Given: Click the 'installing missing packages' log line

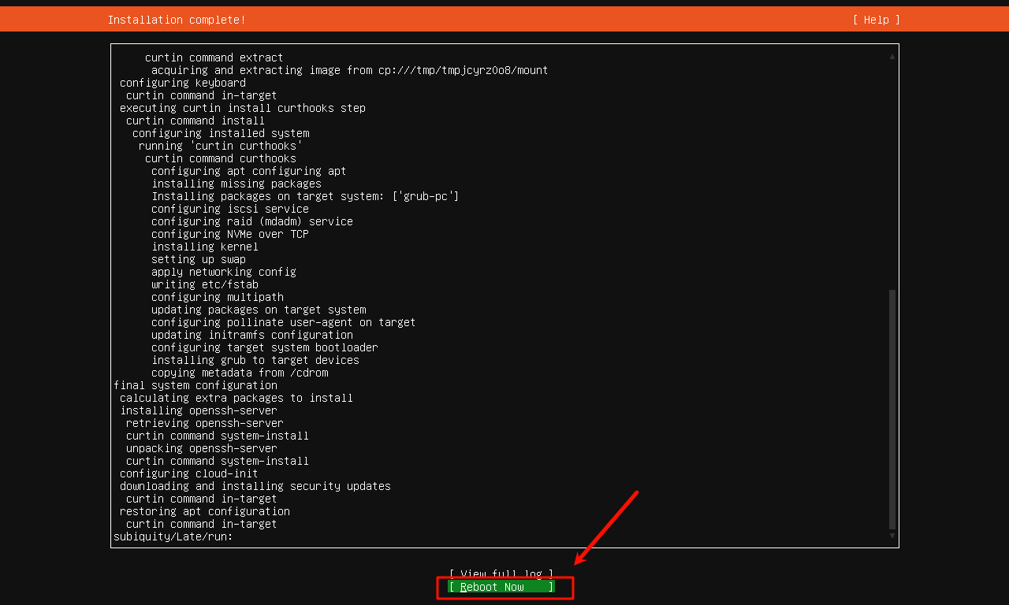Looking at the screenshot, I should click(236, 184).
